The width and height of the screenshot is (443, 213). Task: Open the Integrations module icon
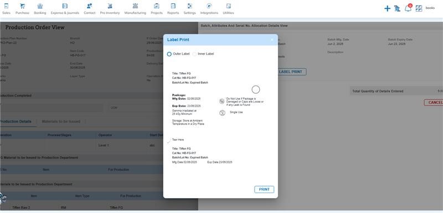tap(209, 6)
